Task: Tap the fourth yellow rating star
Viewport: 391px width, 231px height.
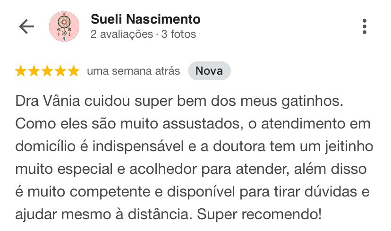Action: pyautogui.click(x=60, y=71)
